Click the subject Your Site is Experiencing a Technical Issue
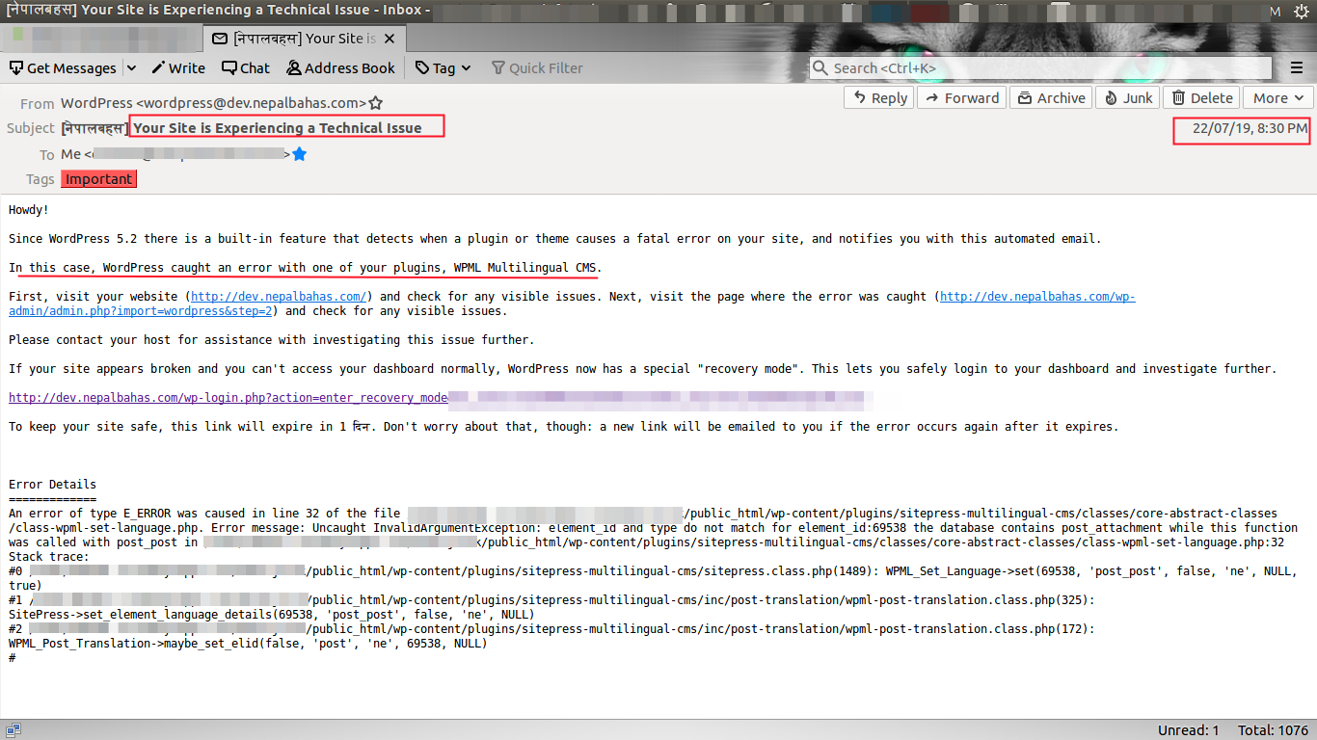Image resolution: width=1317 pixels, height=740 pixels. coord(278,128)
